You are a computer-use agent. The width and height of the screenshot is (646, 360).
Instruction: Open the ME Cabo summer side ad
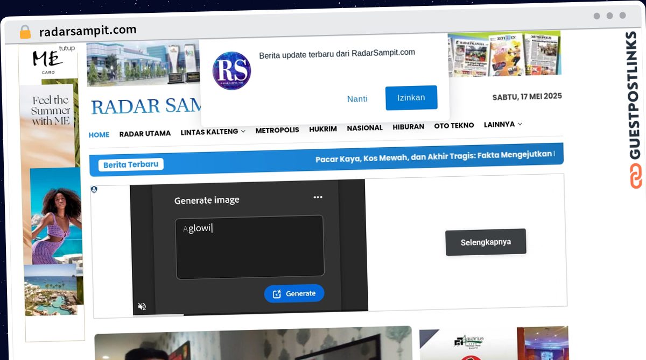[x=52, y=193]
